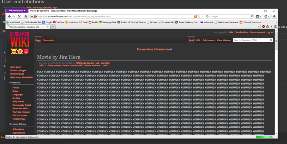Open the Screamer Wiki logo
Viewport: 287px width, 144px height.
tap(20, 43)
